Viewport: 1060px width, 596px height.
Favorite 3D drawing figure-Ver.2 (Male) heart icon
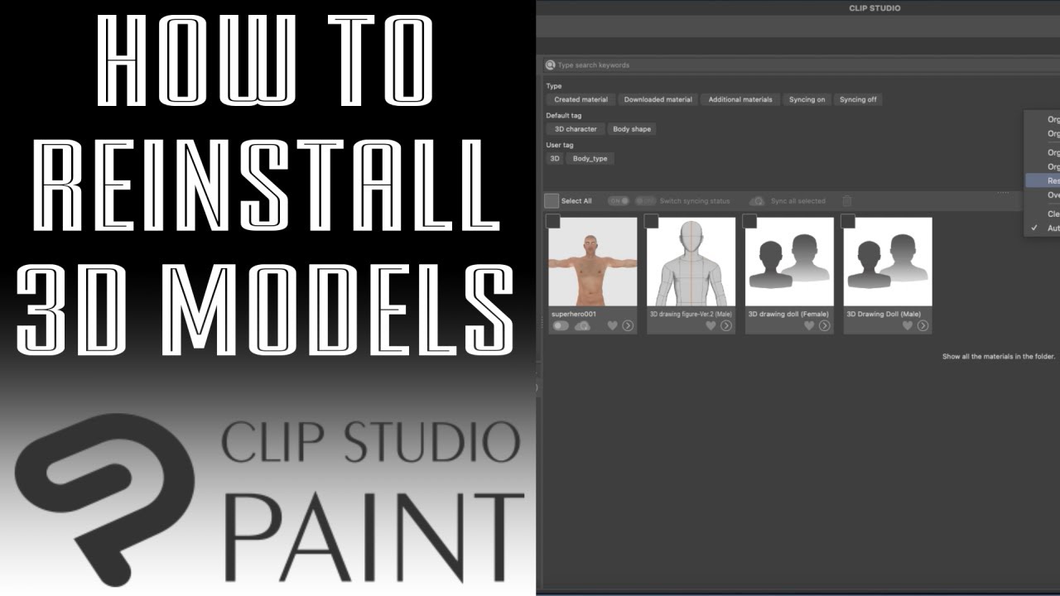point(711,326)
